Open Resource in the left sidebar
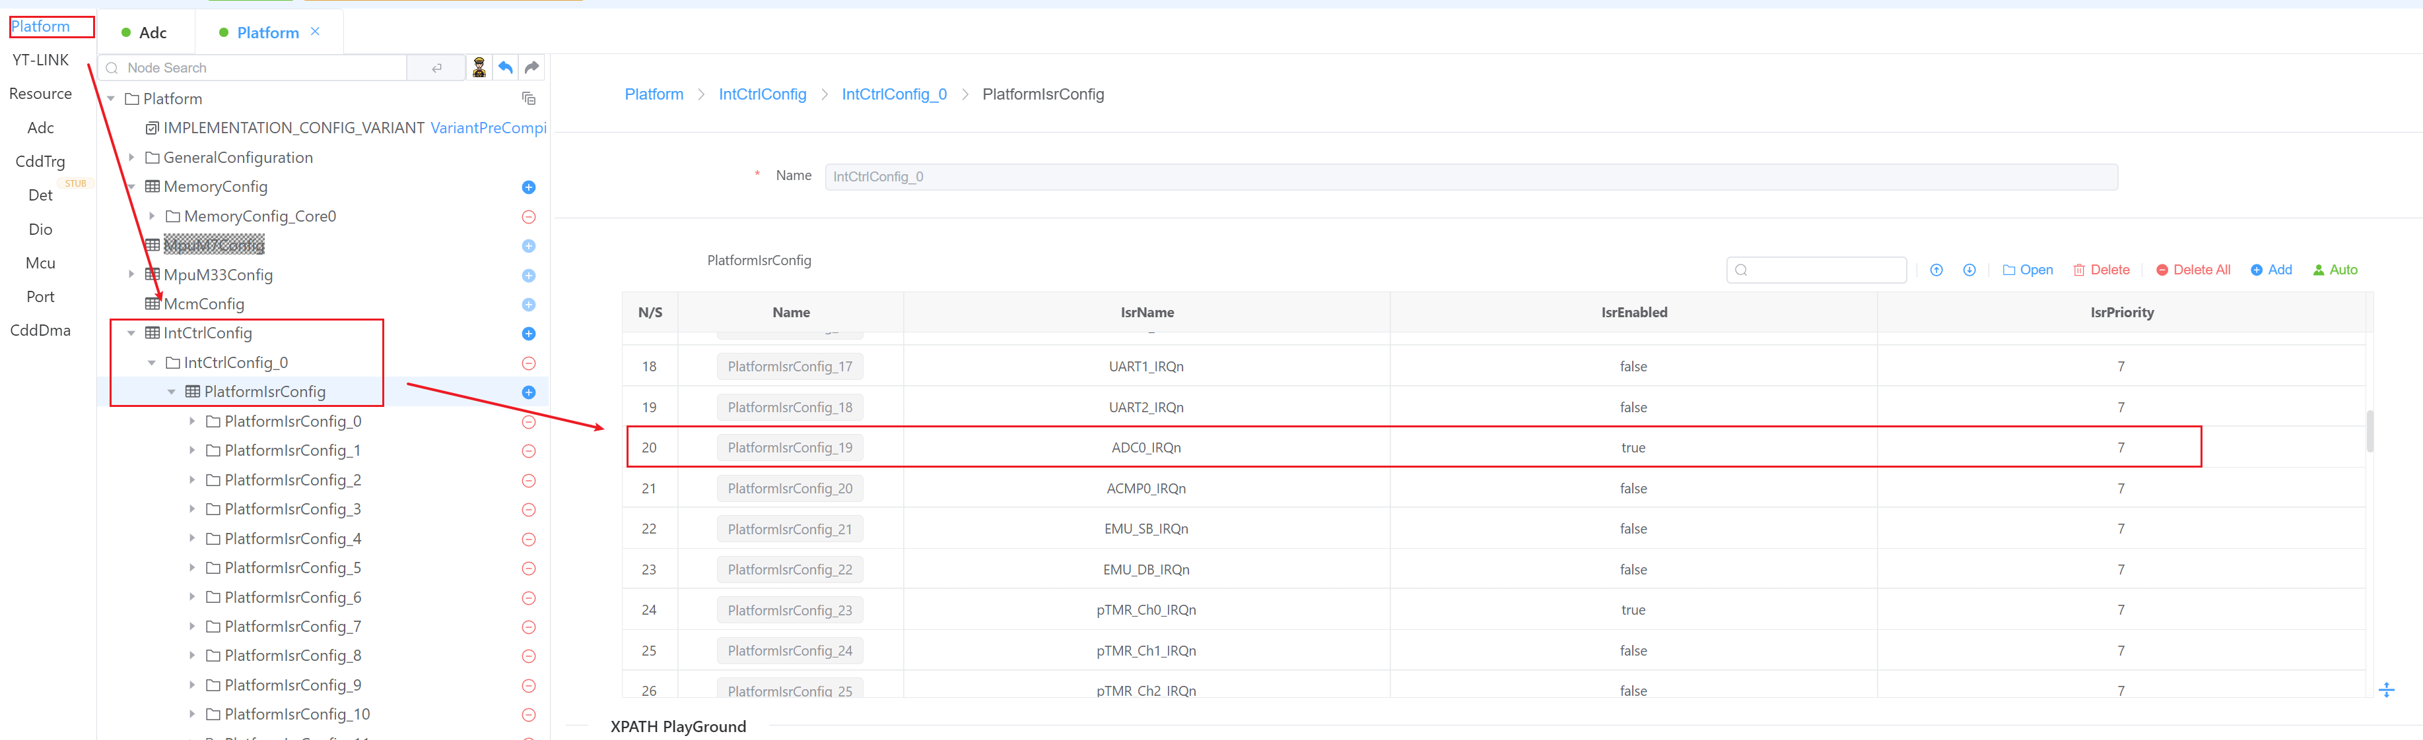 40,94
